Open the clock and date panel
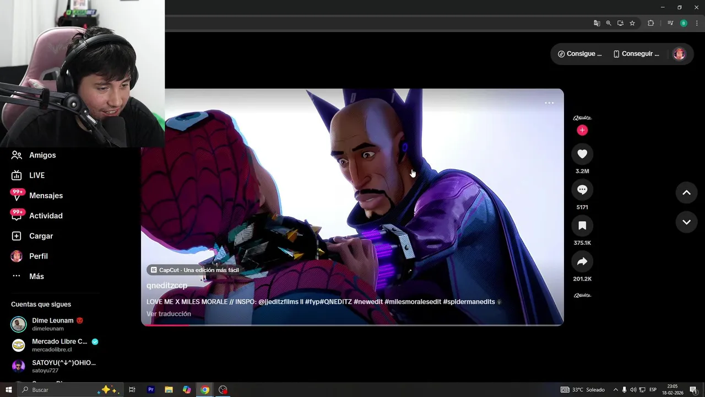Image resolution: width=705 pixels, height=397 pixels. click(673, 390)
